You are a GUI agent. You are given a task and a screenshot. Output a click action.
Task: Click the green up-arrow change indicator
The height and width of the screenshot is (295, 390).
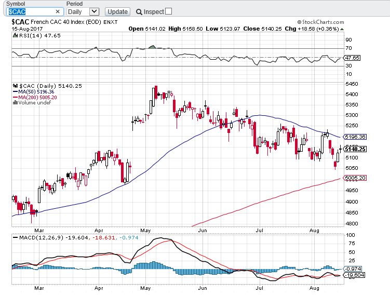click(342, 29)
